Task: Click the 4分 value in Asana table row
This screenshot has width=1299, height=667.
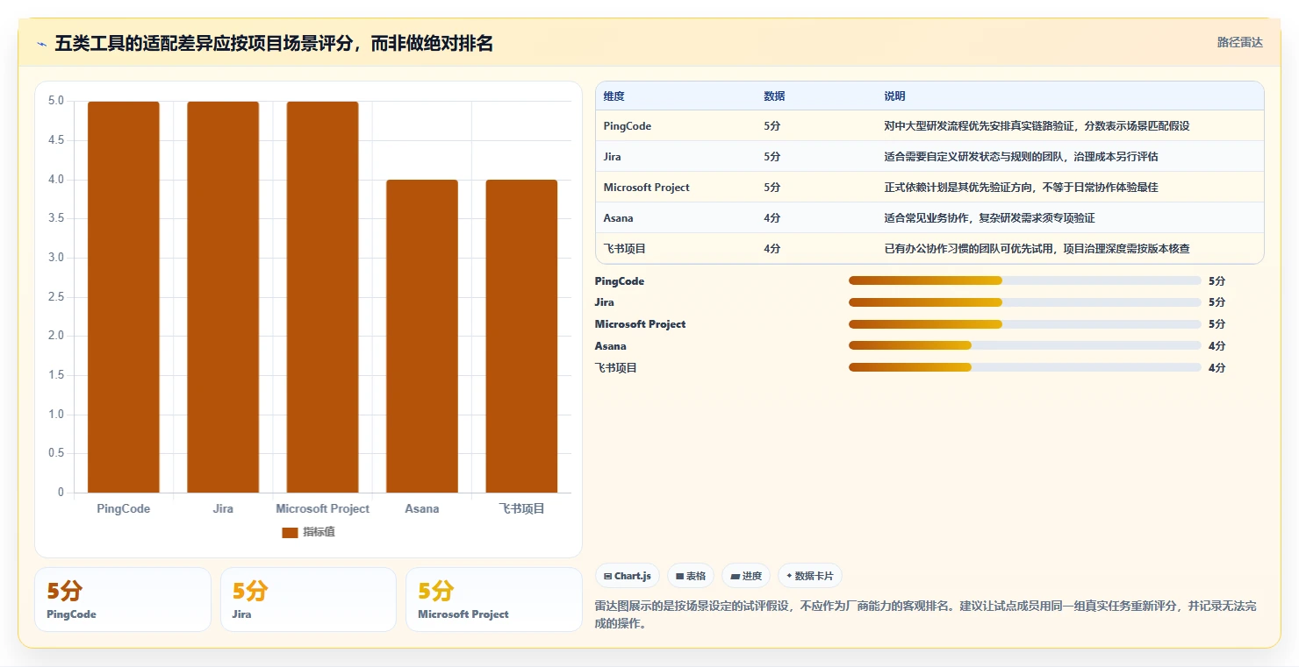Action: pos(772,218)
